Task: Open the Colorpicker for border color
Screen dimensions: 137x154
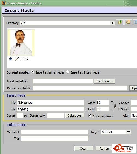Action: [x=75, y=115]
